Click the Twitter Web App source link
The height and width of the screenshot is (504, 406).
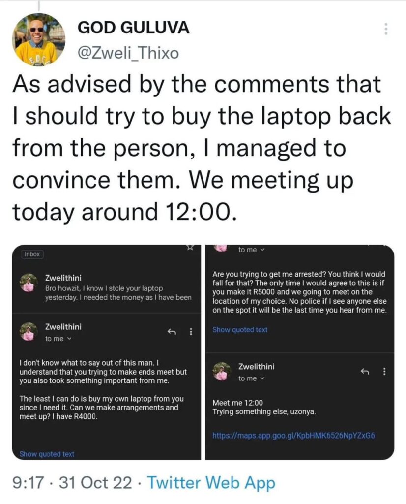[x=211, y=483]
